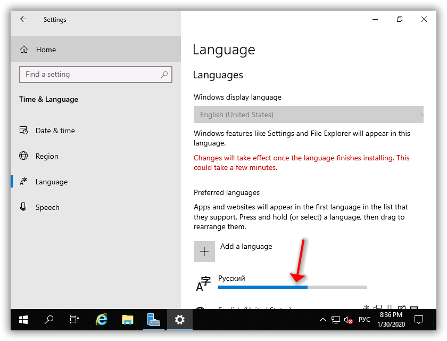Open Server Manager from taskbar
Viewport: 447px width, 341px height.
point(153,320)
